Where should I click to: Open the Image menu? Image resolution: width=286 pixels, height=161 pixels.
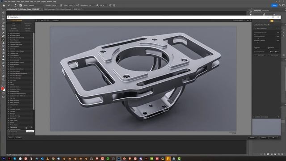click(13, 1)
